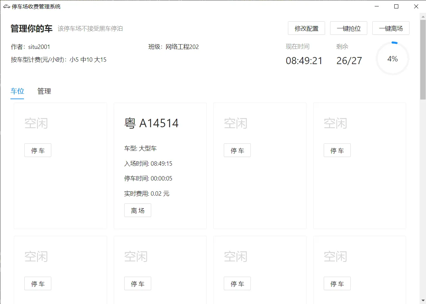Image resolution: width=426 pixels, height=304 pixels.
Task: Maximize the parking system window
Action: pos(396,6)
